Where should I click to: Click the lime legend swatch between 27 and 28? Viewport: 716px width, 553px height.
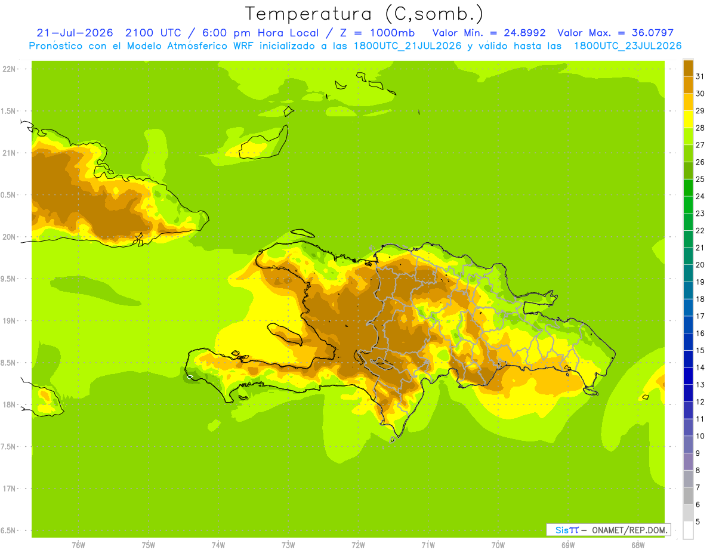pyautogui.click(x=688, y=137)
